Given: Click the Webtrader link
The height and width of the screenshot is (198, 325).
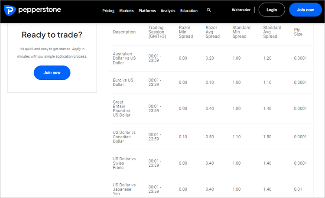Looking at the screenshot, I should (x=241, y=10).
